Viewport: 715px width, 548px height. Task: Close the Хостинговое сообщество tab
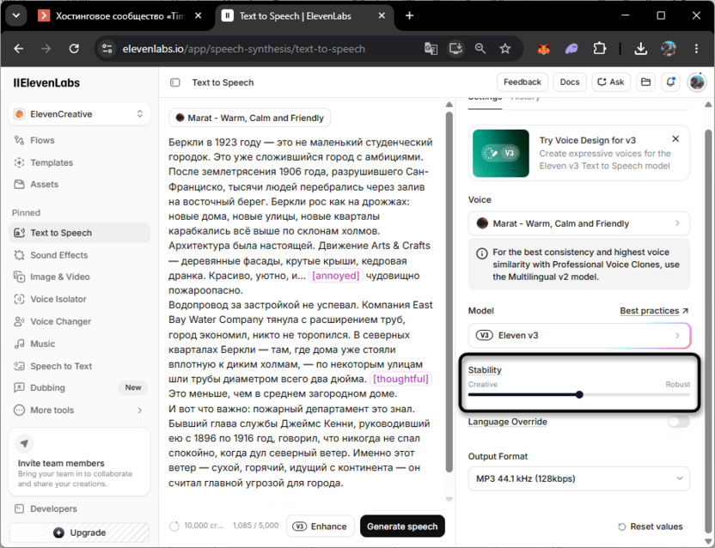click(199, 16)
